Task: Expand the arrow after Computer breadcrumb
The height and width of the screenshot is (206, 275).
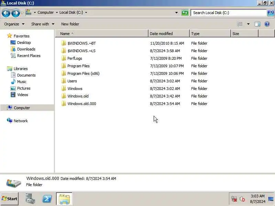Action: (57, 12)
